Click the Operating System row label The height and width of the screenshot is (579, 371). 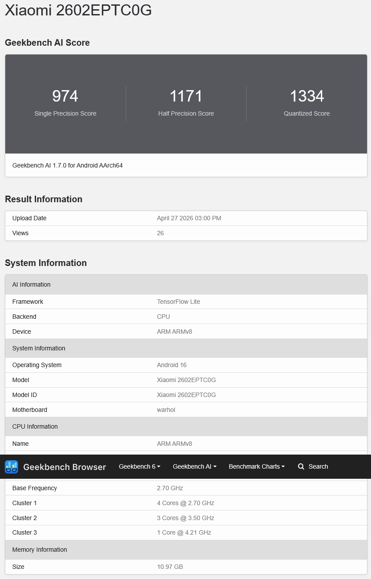37,365
